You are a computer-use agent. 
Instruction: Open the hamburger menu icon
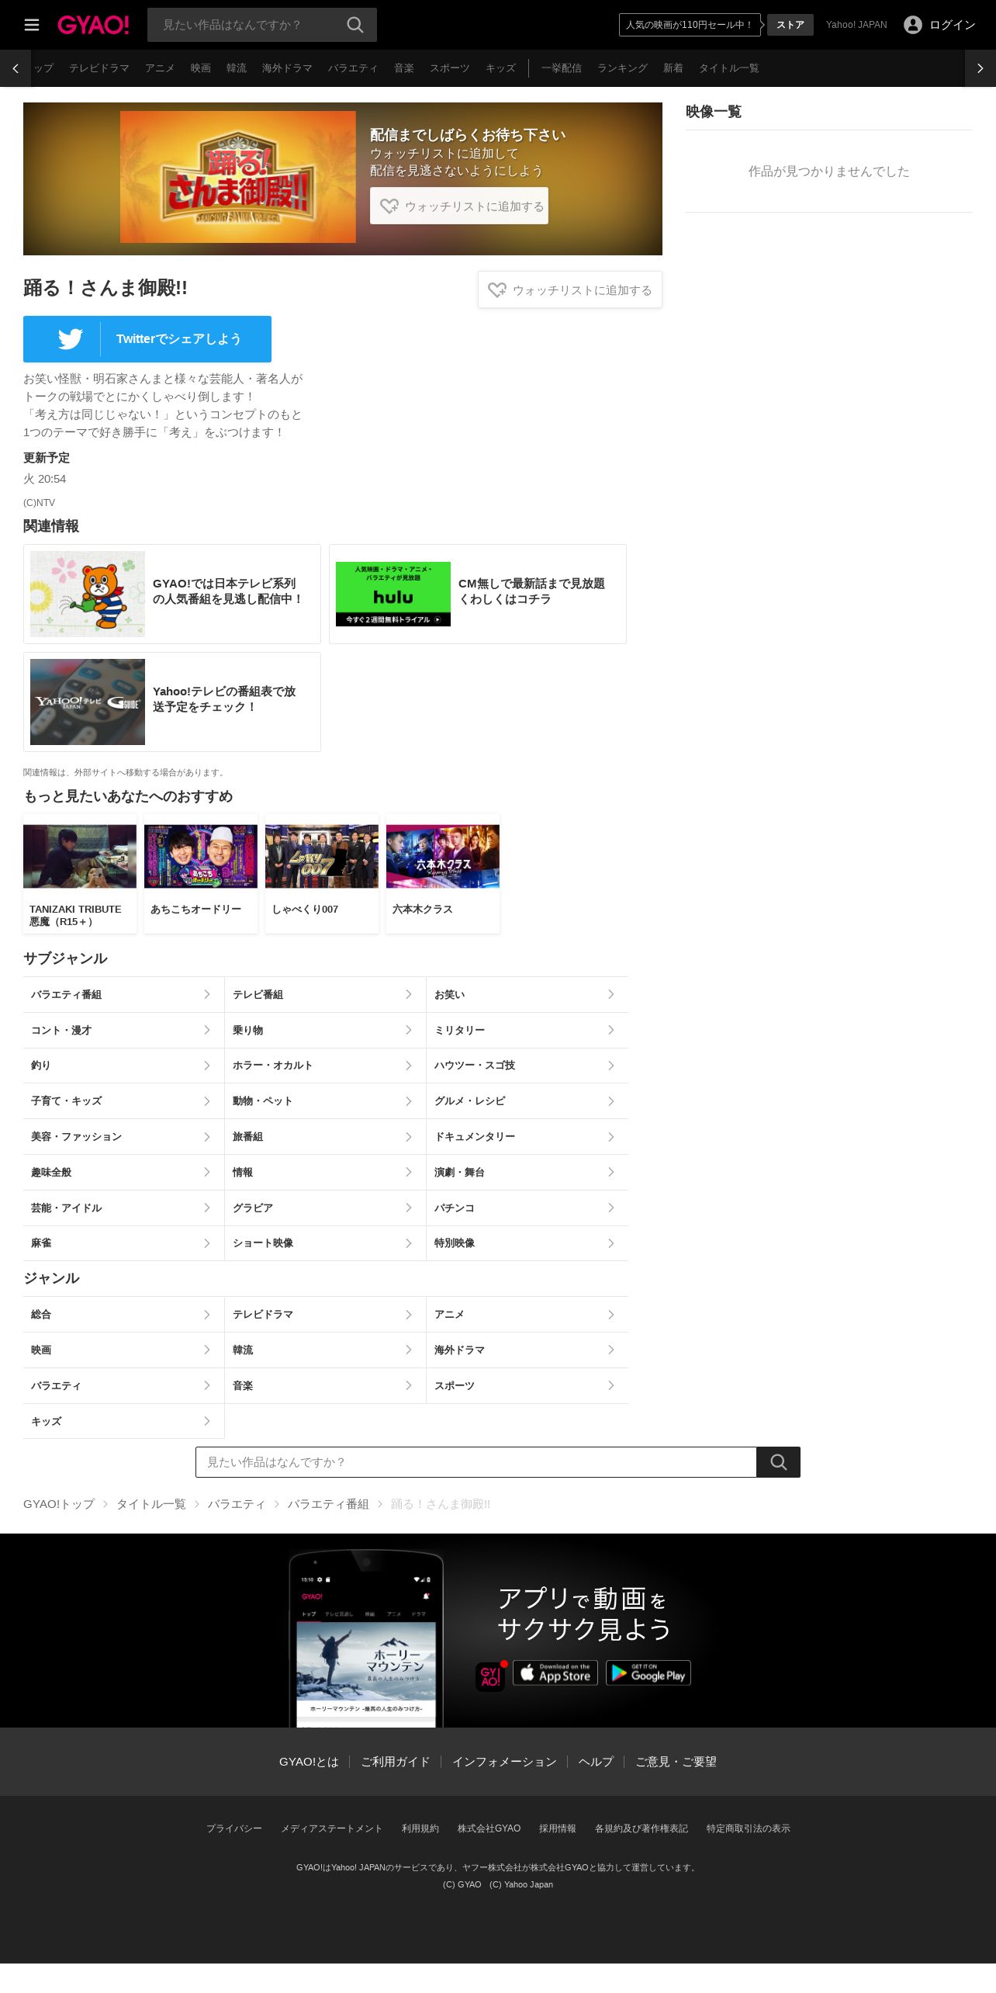(32, 25)
